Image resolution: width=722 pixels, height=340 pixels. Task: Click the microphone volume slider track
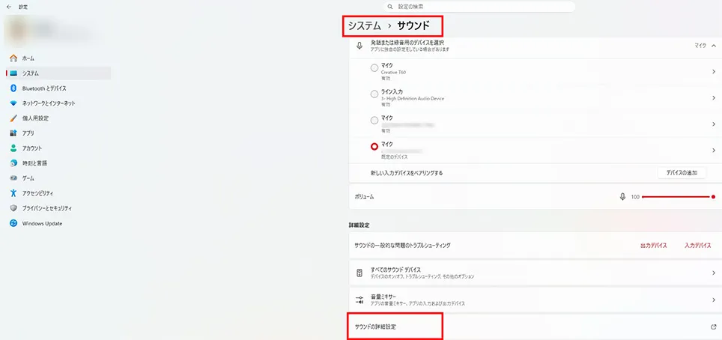(676, 197)
